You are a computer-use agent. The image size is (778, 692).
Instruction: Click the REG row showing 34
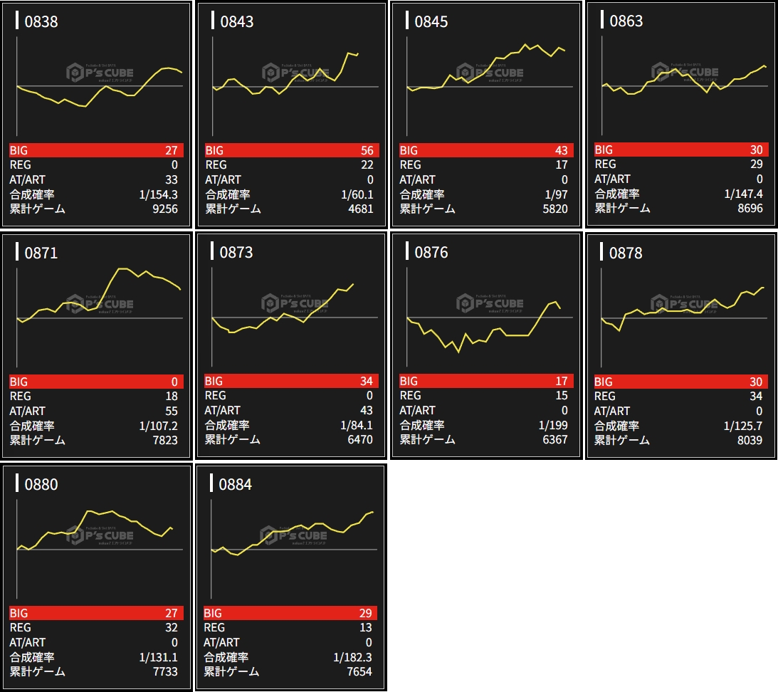681,396
